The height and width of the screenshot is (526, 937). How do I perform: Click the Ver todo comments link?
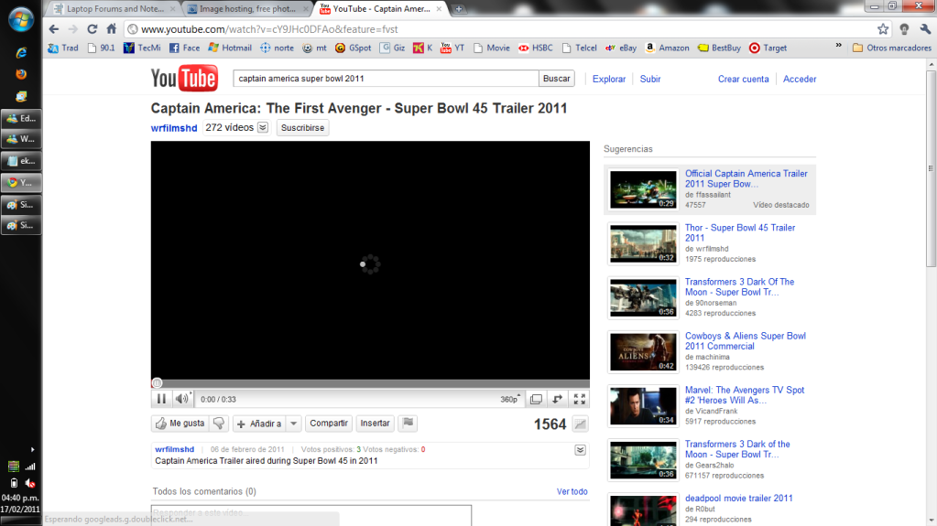572,491
